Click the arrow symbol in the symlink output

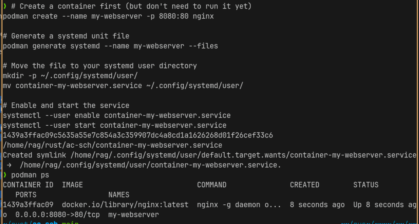(x=9, y=165)
